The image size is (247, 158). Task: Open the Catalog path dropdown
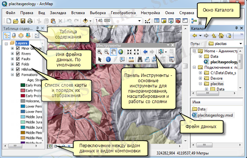[241, 43]
